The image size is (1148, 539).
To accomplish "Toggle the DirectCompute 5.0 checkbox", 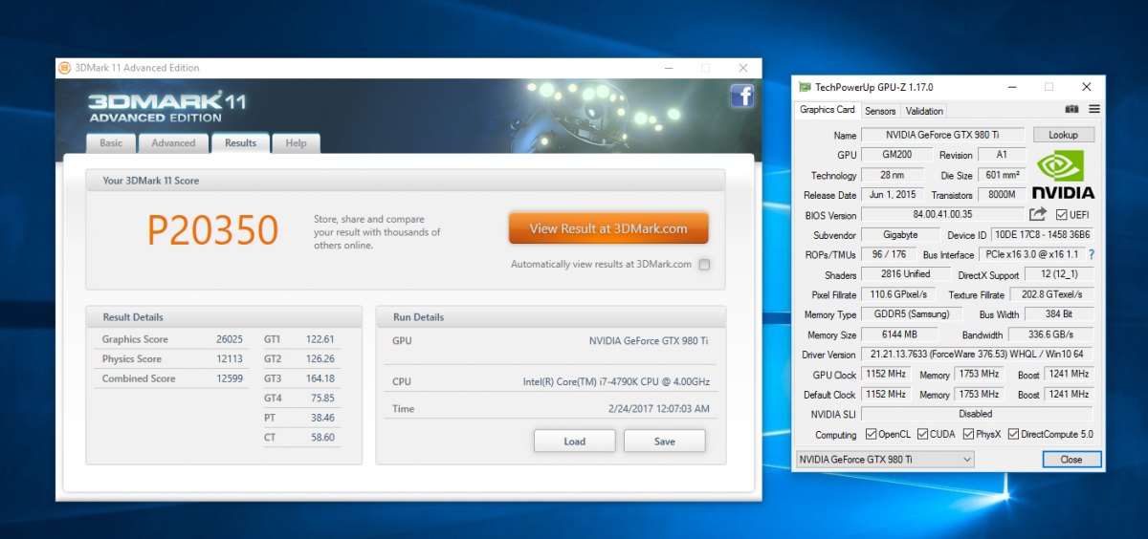I will pyautogui.click(x=1013, y=434).
